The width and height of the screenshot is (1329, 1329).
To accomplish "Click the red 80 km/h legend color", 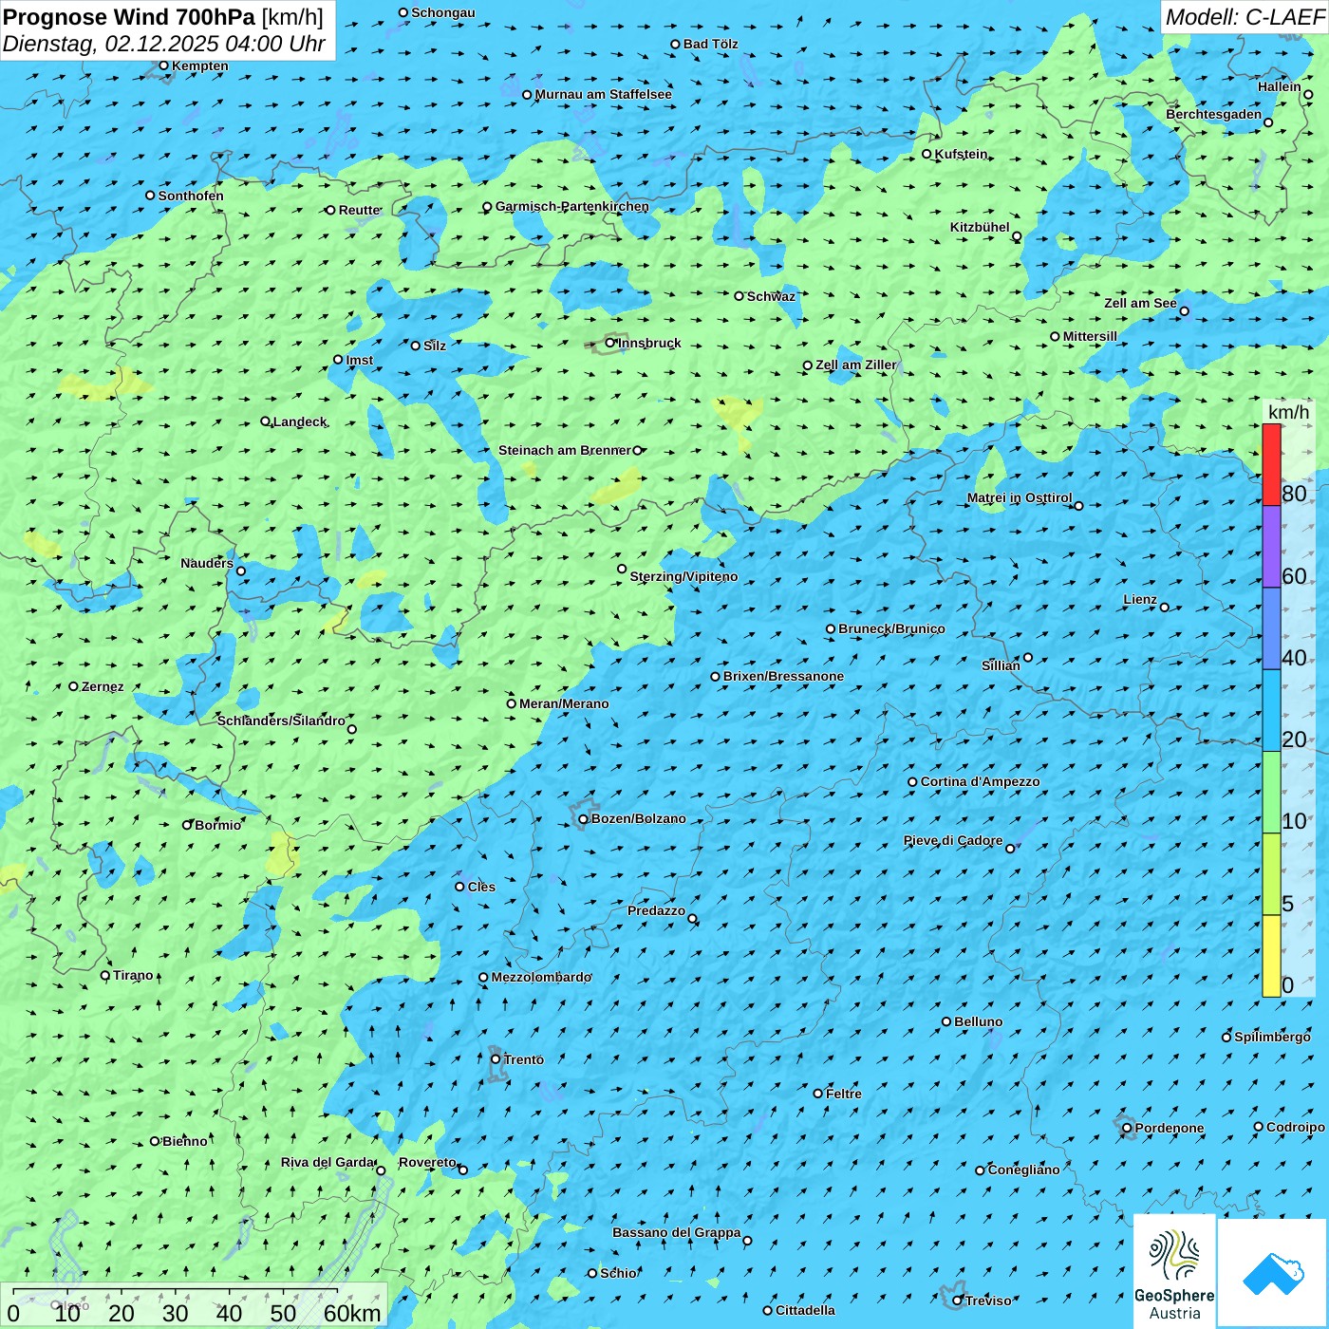I will coord(1271,464).
